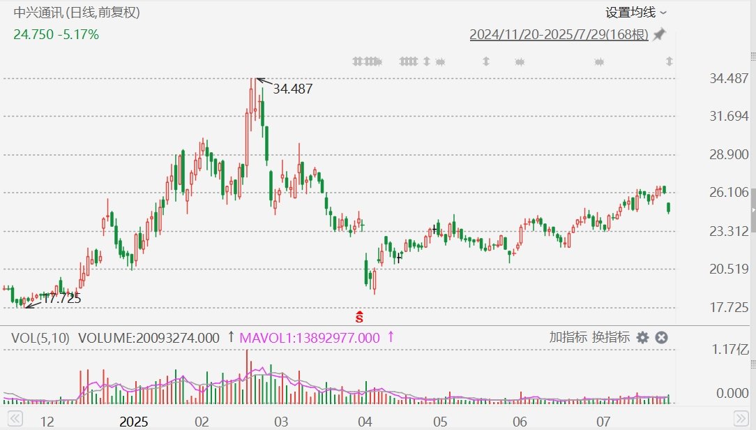This screenshot has height=430, width=756.
Task: Click the second cluster of event markers near 04
Action: coord(409,61)
